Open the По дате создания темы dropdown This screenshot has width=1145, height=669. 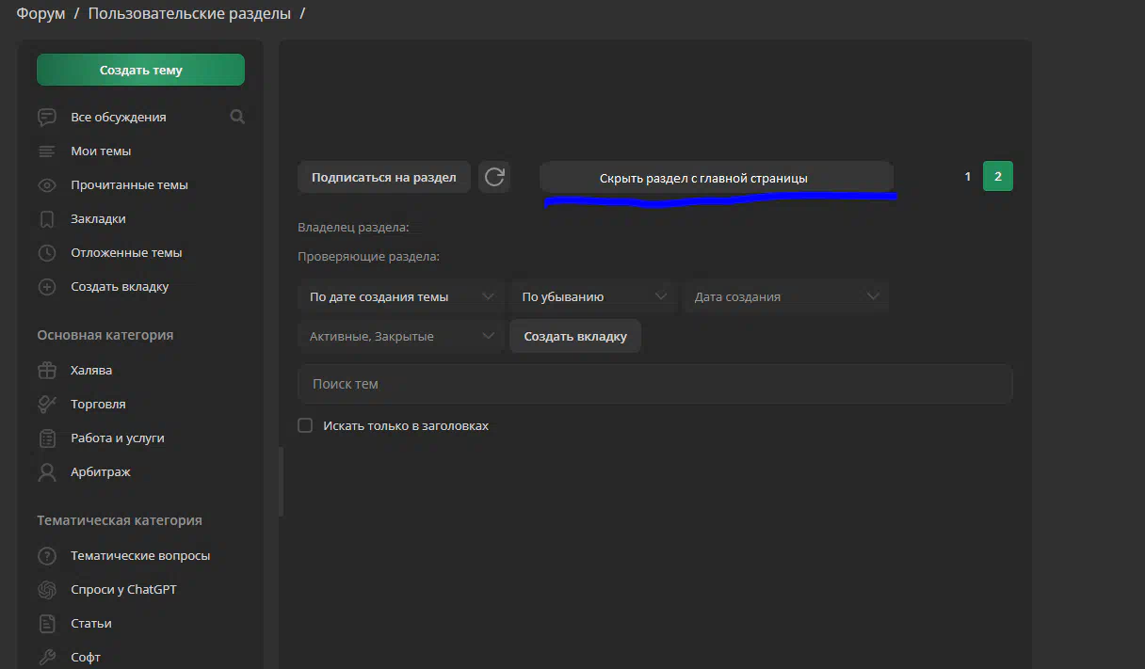(x=401, y=296)
